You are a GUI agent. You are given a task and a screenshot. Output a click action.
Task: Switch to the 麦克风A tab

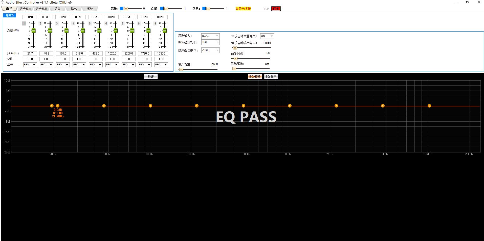tap(25, 9)
